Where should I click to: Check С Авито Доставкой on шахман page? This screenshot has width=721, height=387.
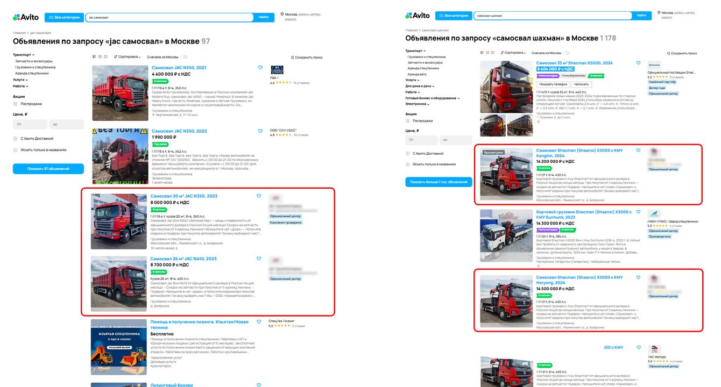[x=408, y=154]
